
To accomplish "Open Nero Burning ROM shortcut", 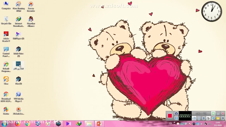I will (18, 7).
